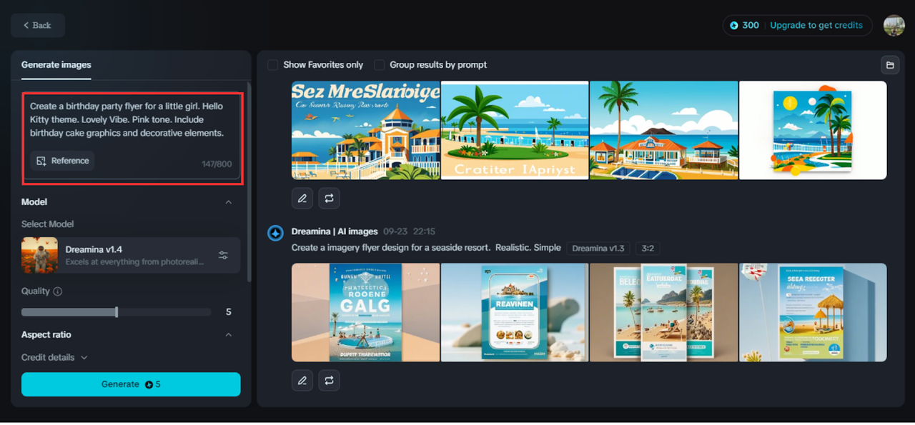Image resolution: width=915 pixels, height=425 pixels.
Task: Click the regenerate icon under second image row
Action: [329, 381]
